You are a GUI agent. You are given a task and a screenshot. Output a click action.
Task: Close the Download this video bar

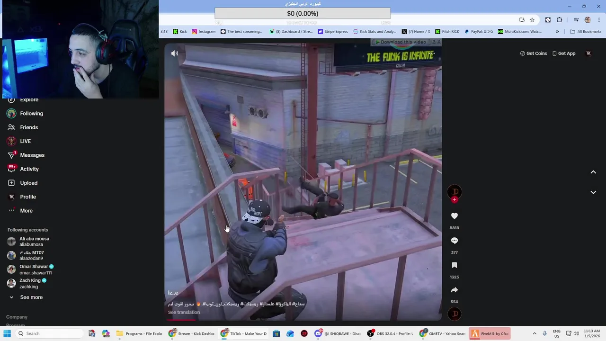[x=439, y=42]
